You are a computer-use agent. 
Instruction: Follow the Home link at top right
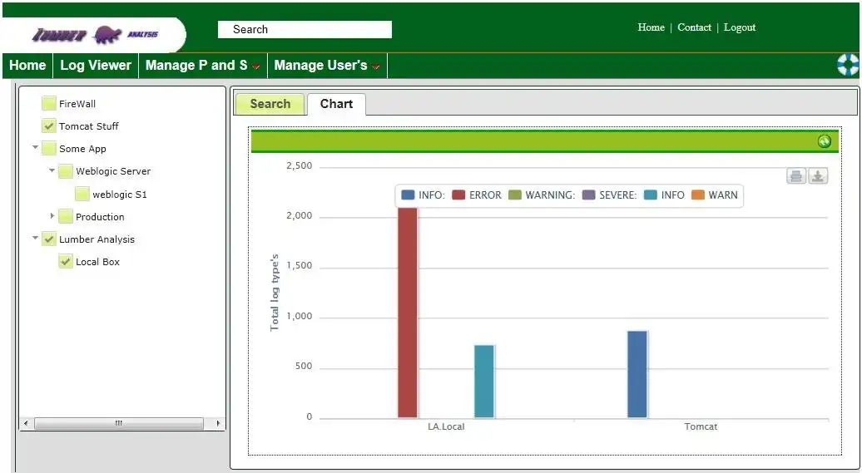coord(651,27)
